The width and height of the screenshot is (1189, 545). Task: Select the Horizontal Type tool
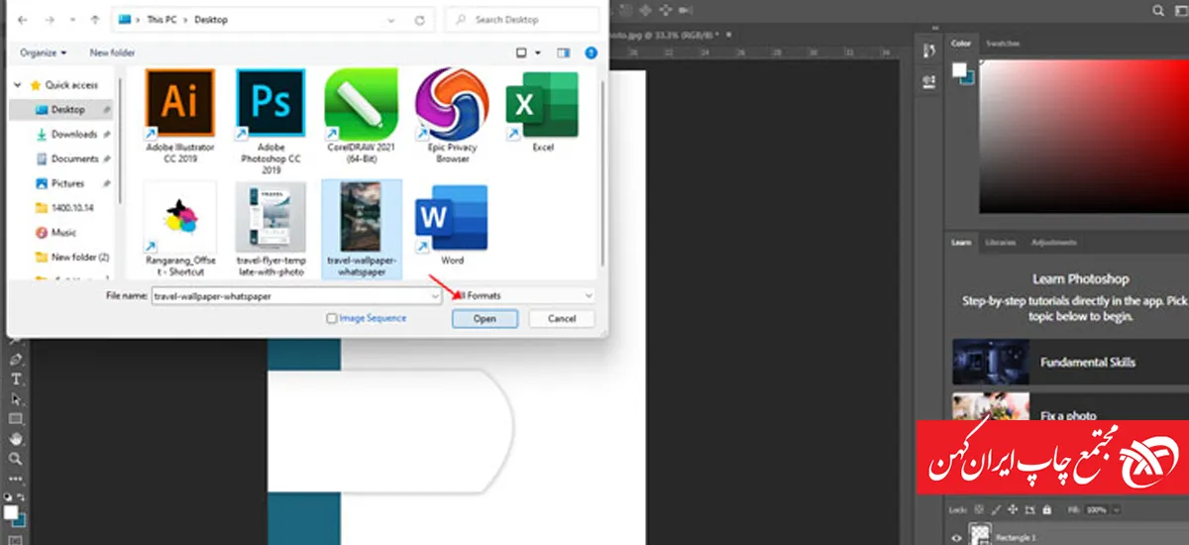point(16,380)
